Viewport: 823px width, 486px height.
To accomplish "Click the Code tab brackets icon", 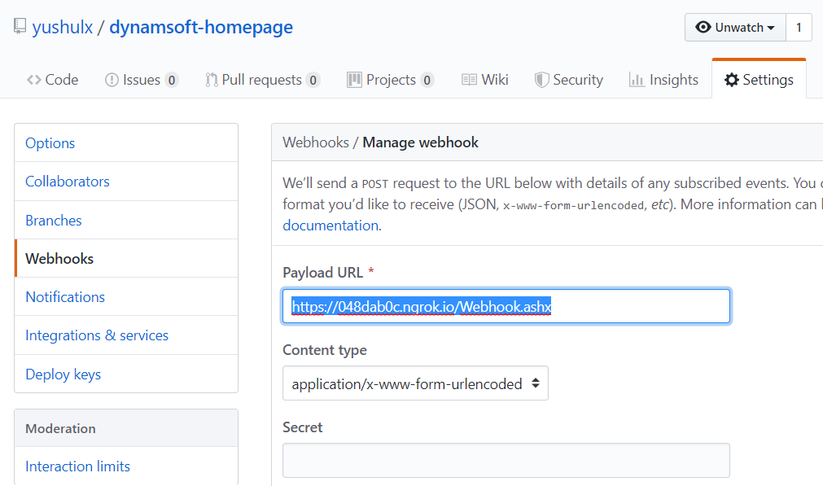I will tap(33, 80).
